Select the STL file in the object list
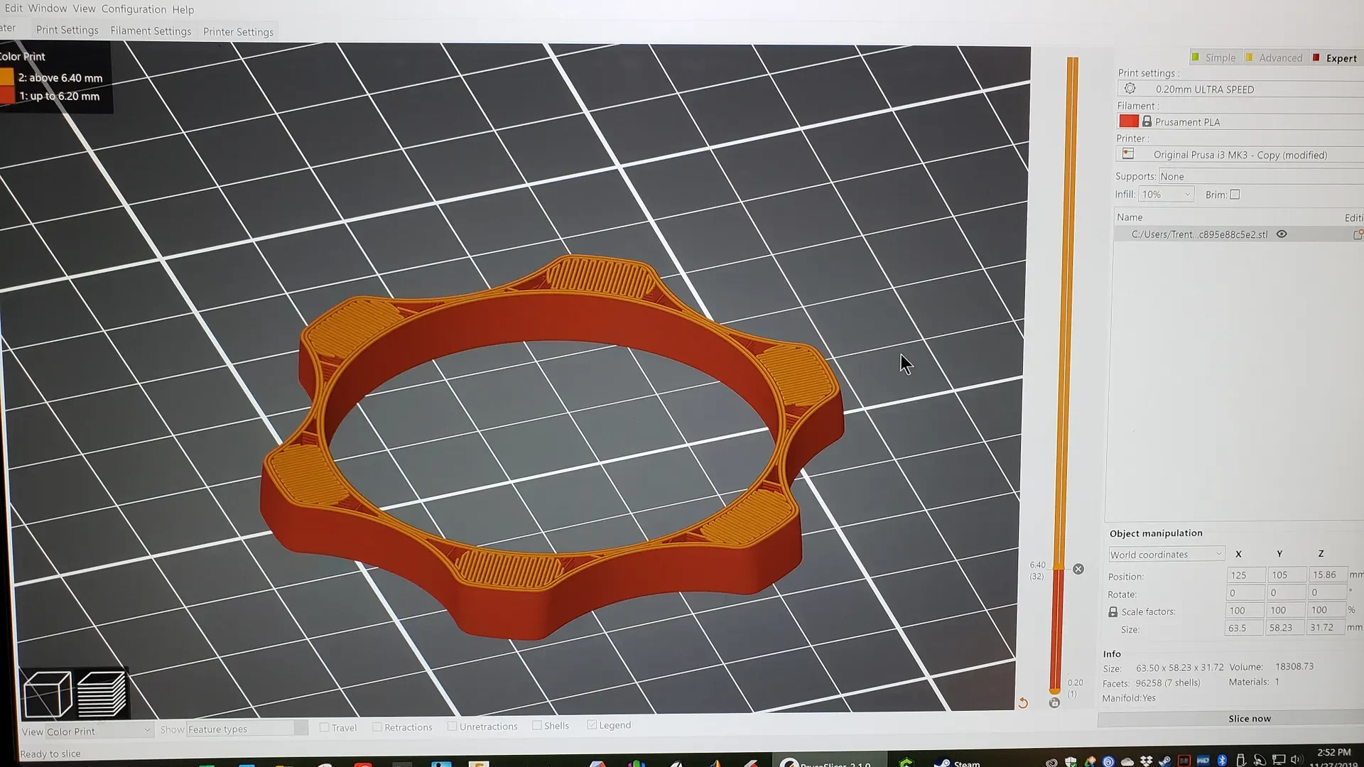The height and width of the screenshot is (767, 1364). [x=1239, y=234]
